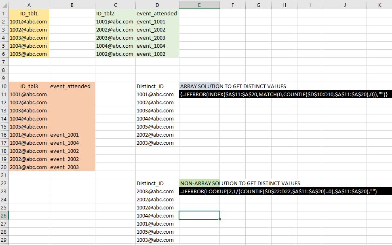Click event_attended header in cell B10
This screenshot has height=245, width=392.
(x=72, y=86)
